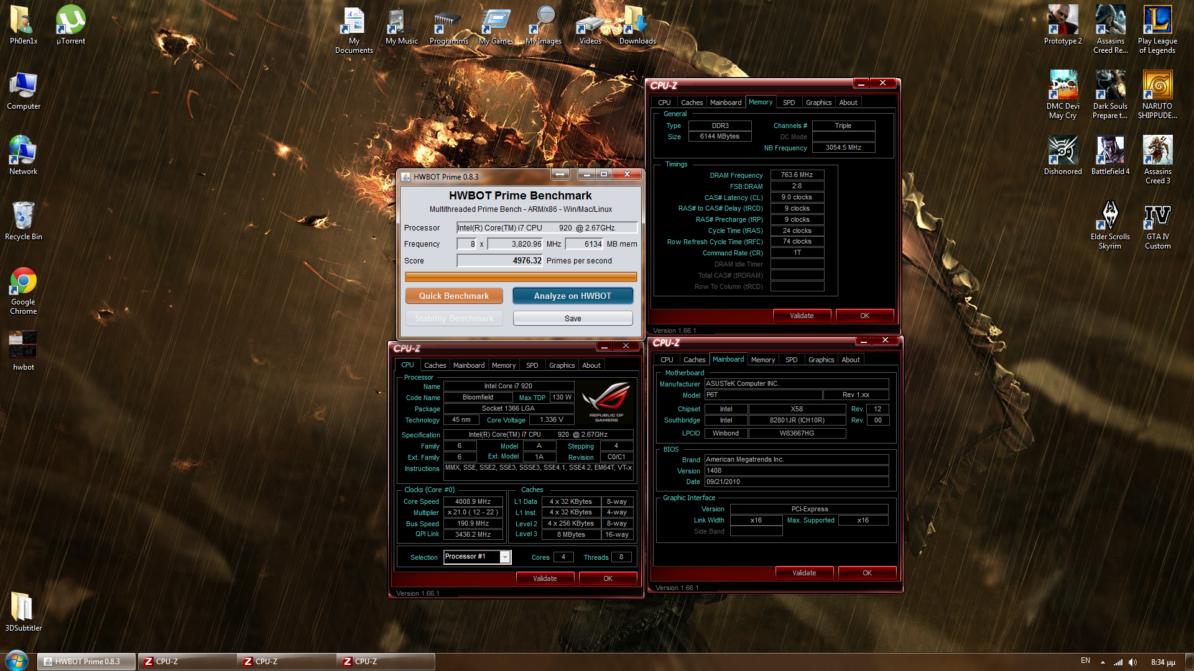Launch Dark Souls Prepare to Die shortcut

[1110, 94]
